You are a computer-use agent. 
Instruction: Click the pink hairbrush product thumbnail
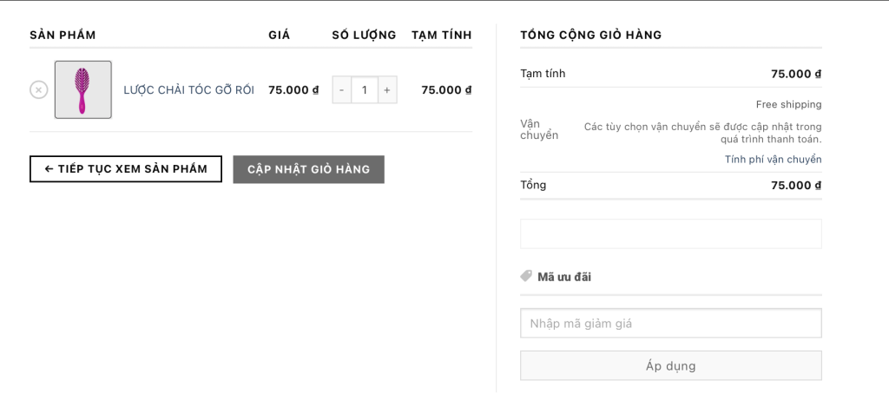tap(83, 89)
